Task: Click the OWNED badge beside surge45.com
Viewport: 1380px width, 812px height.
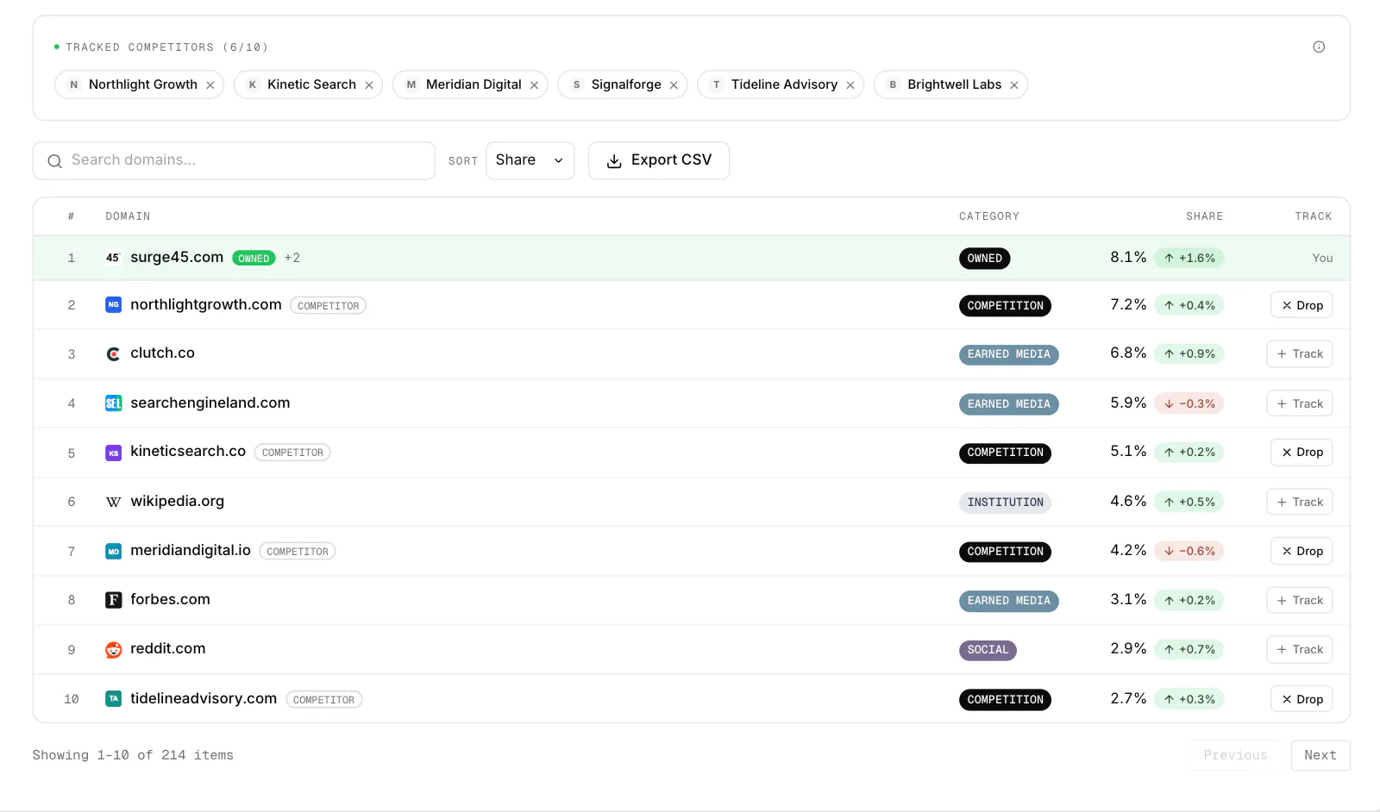Action: click(254, 259)
